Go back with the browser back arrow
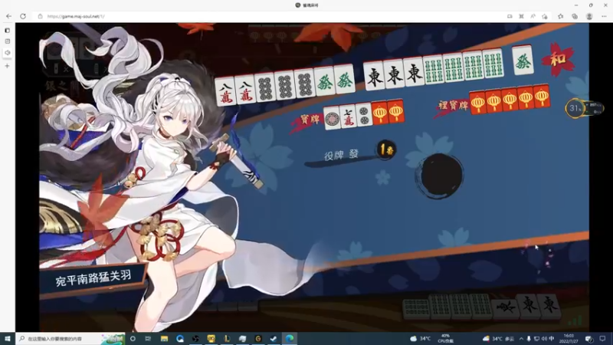 pyautogui.click(x=8, y=16)
